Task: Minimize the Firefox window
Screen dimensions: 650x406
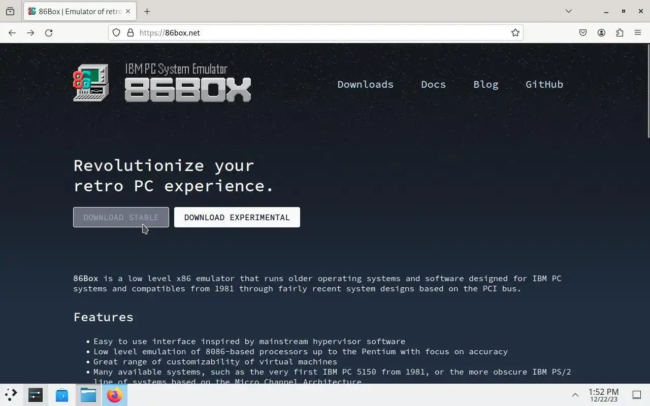Action: click(606, 11)
